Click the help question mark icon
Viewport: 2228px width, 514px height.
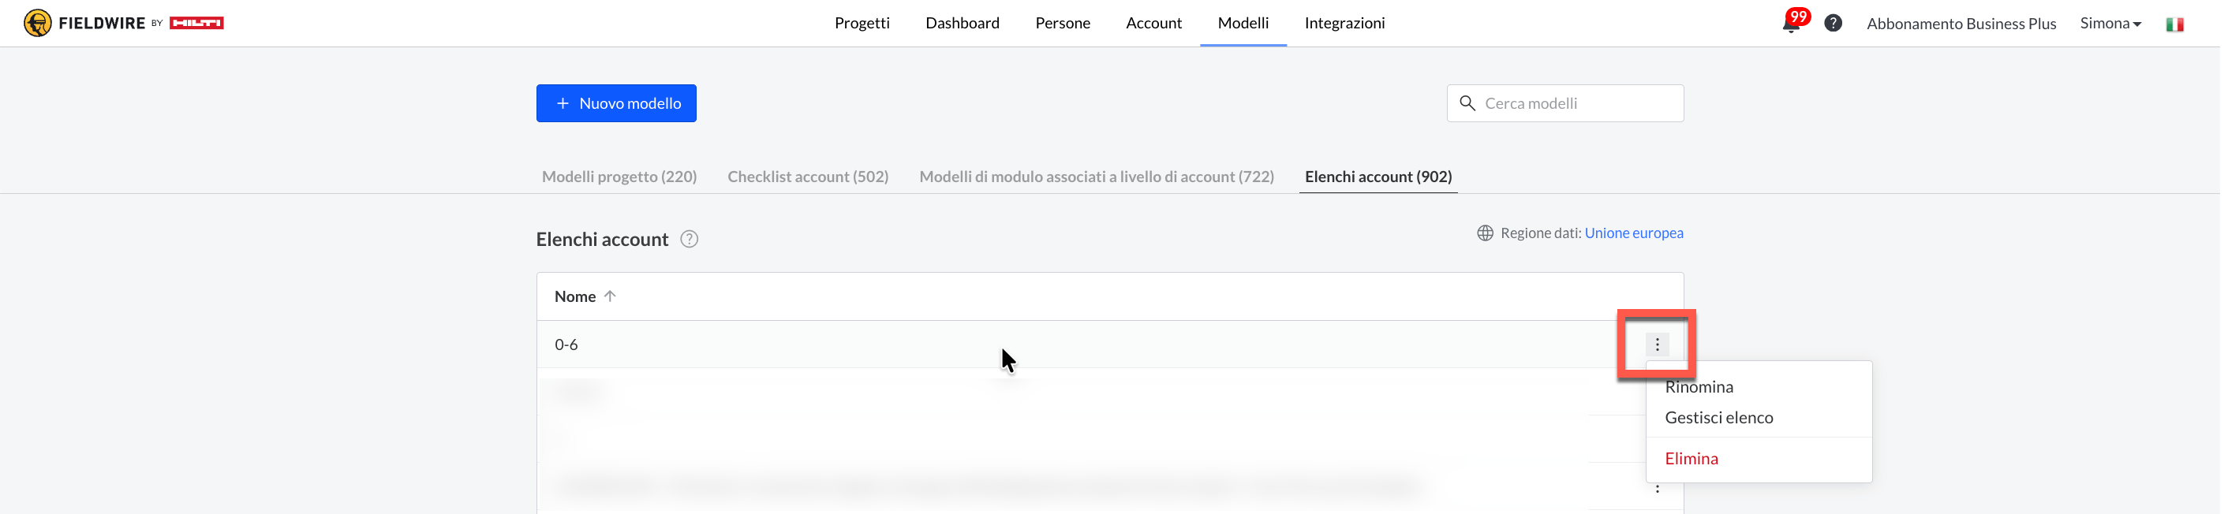click(1833, 24)
